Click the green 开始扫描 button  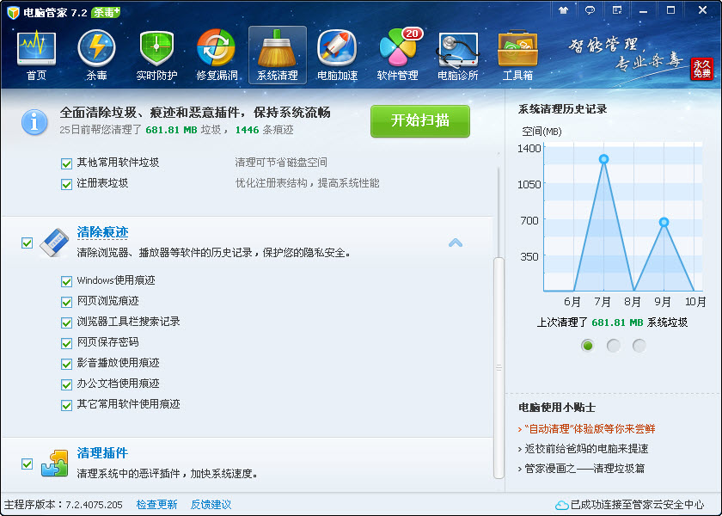click(420, 120)
